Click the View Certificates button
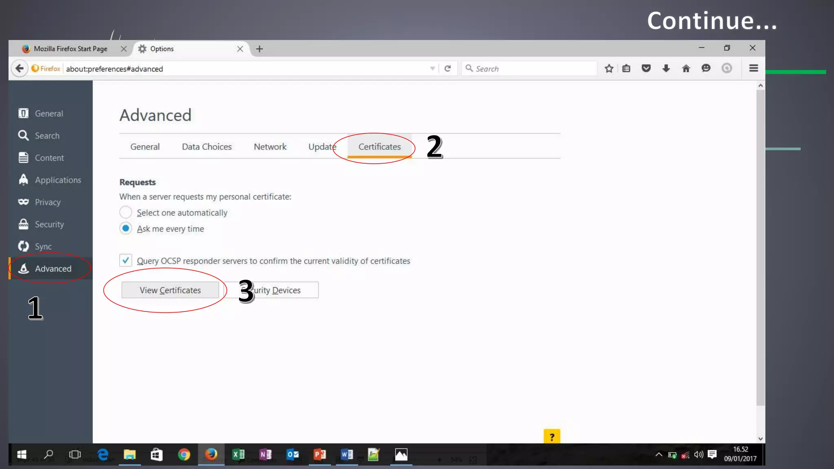This screenshot has height=469, width=834. (170, 290)
